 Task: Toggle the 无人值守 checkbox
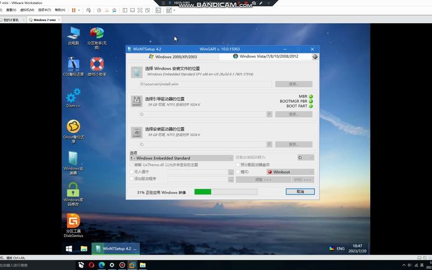tap(132, 172)
